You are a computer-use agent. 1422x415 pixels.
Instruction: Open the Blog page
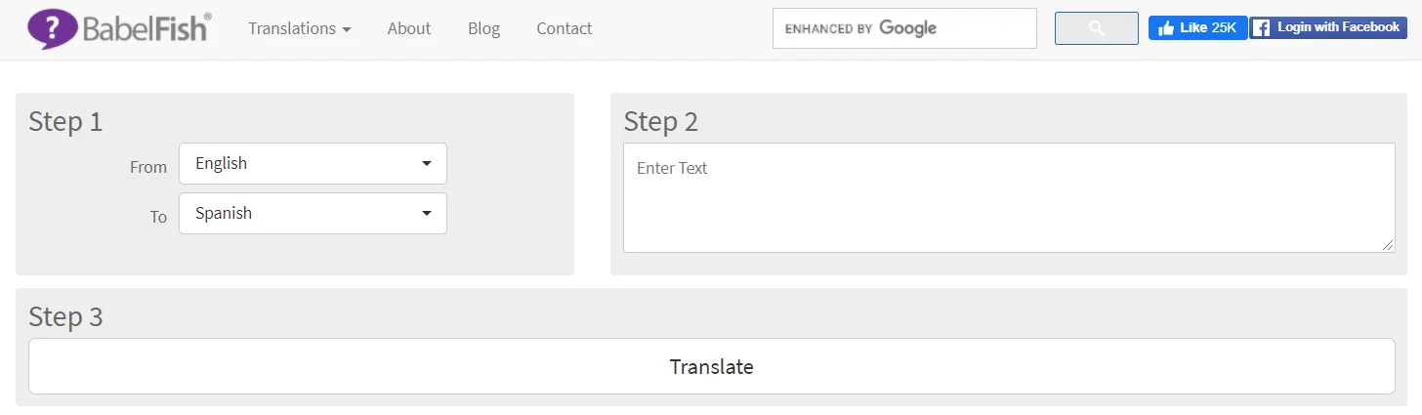point(483,28)
